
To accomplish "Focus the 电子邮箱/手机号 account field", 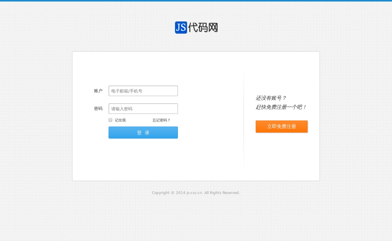I will coord(143,91).
